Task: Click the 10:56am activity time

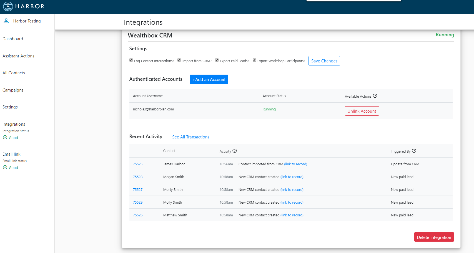Action: (x=226, y=164)
